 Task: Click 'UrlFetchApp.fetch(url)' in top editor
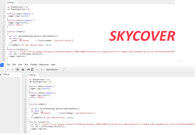[32, 54]
